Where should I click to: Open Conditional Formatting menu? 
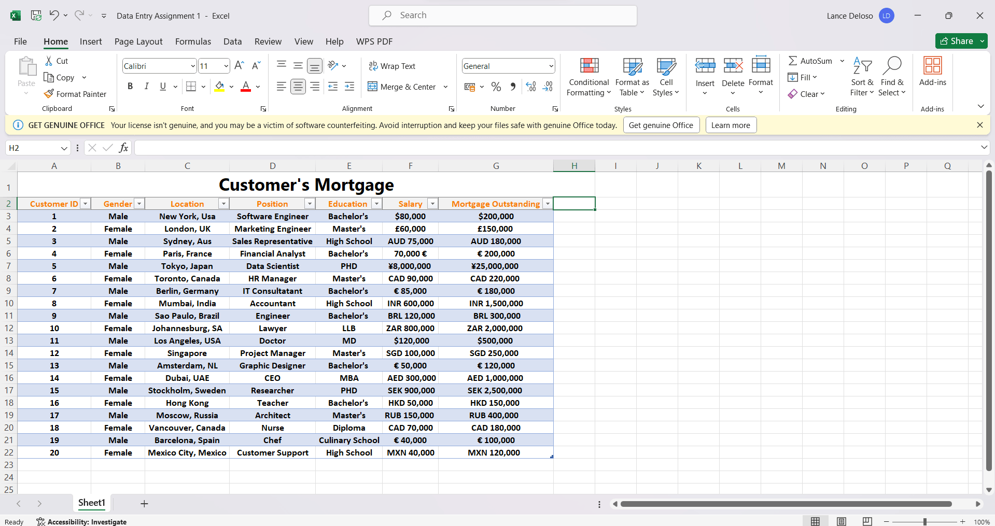point(589,77)
